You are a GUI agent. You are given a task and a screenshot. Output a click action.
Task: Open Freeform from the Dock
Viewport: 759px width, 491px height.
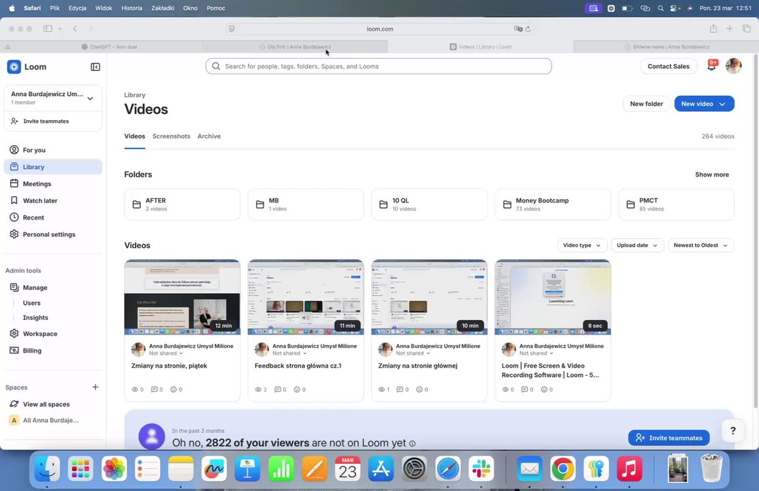tap(214, 468)
